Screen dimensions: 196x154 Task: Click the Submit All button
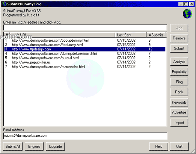[x=13, y=146]
